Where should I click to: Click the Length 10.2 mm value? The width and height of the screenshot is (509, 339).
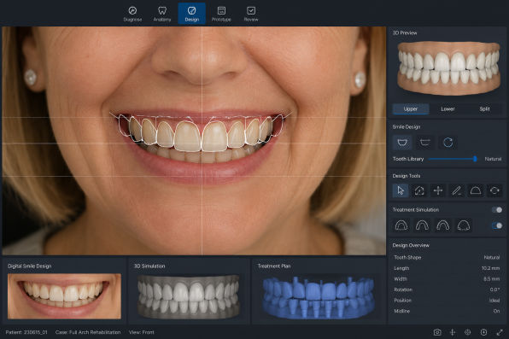click(490, 268)
